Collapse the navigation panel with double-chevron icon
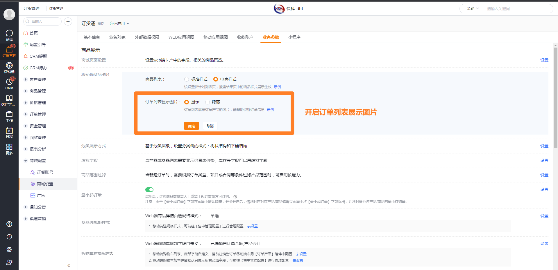Viewport: 558px width, 270px height. (69, 265)
